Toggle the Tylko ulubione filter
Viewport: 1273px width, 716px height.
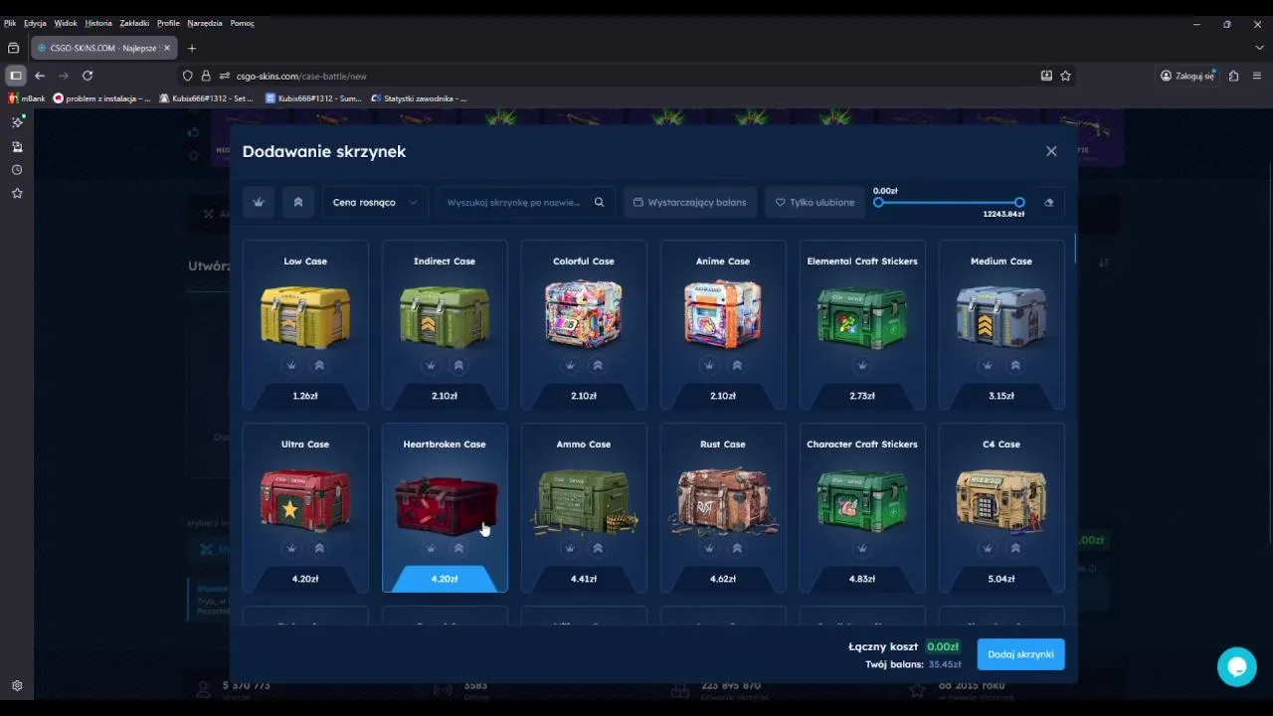point(815,202)
